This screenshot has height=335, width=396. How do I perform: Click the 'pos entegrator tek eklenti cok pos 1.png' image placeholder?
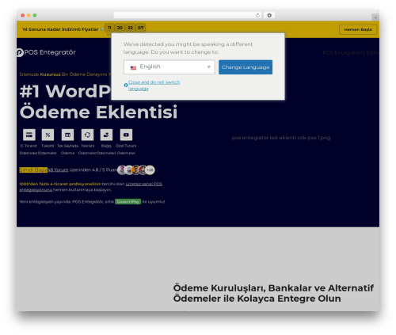(x=281, y=138)
